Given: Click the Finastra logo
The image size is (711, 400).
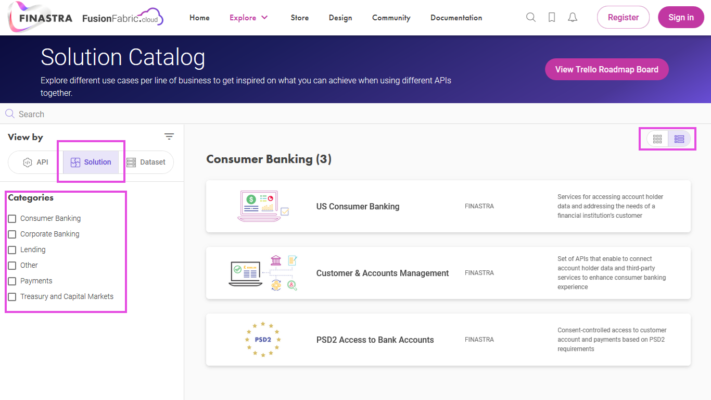Looking at the screenshot, I should (x=41, y=17).
